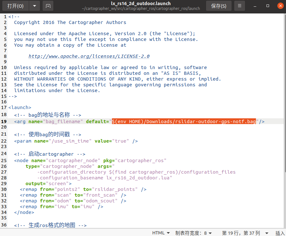Click the 第19行, 第37列 position indicator
Screen dimensions: 286x236
241,233
